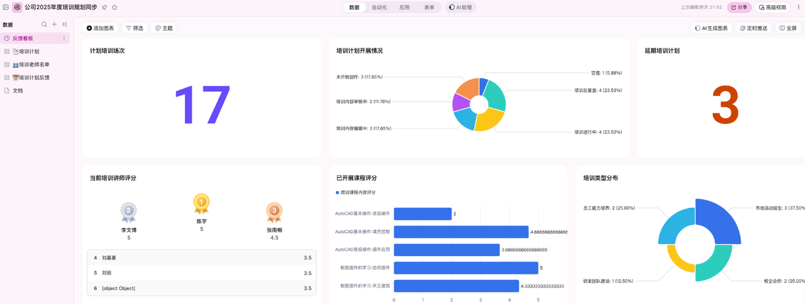Viewport: 805px width, 304px height.
Task: Open the 主题 theme picker
Action: click(164, 28)
